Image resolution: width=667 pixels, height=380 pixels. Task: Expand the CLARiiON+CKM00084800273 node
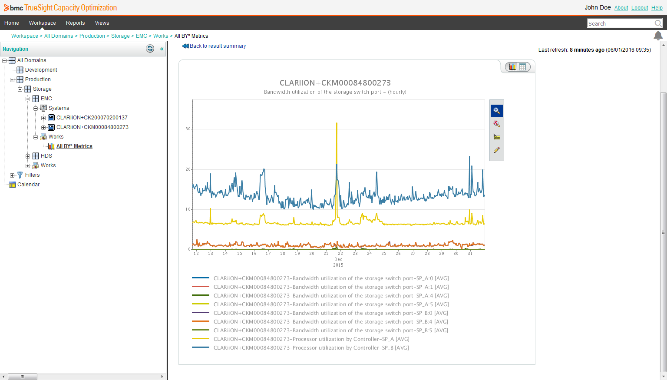pos(43,127)
